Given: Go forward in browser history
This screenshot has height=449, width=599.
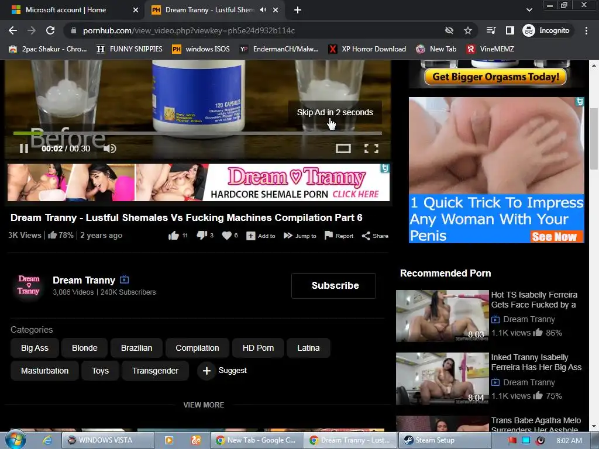Looking at the screenshot, I should [x=32, y=30].
